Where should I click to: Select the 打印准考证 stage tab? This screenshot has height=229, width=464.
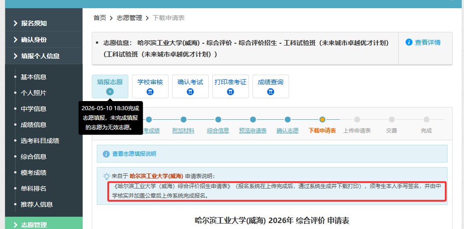[231, 87]
